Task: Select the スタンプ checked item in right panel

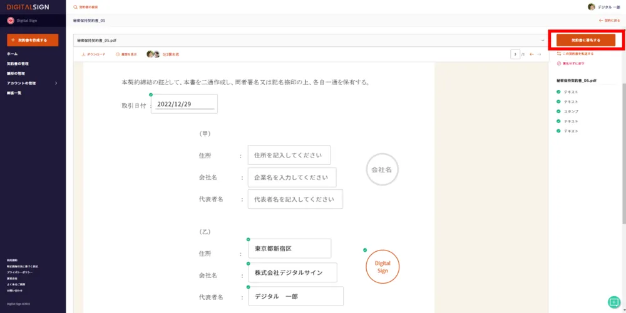Action: tap(570, 111)
